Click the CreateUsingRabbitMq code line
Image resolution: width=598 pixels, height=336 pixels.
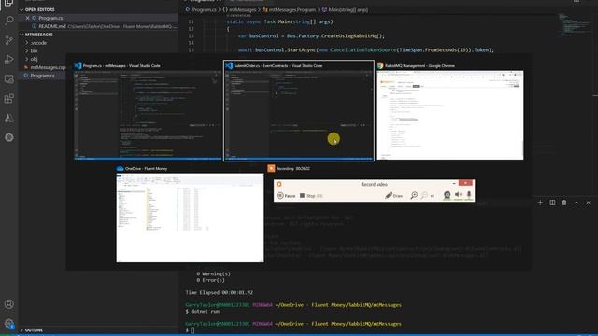[x=311, y=35]
